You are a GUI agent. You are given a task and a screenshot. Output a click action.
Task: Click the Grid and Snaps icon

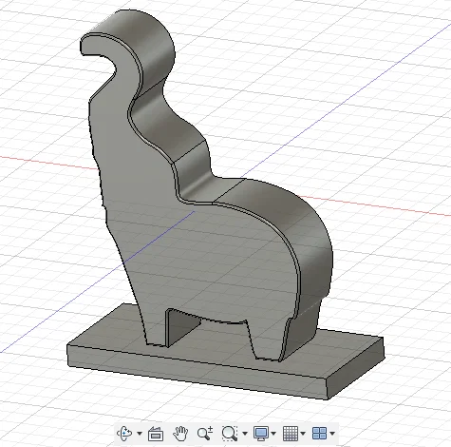[x=291, y=434]
